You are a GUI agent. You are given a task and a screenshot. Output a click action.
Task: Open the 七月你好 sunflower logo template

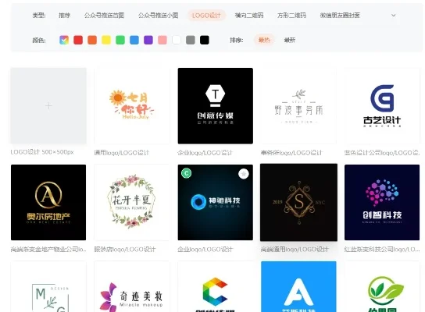coord(132,105)
